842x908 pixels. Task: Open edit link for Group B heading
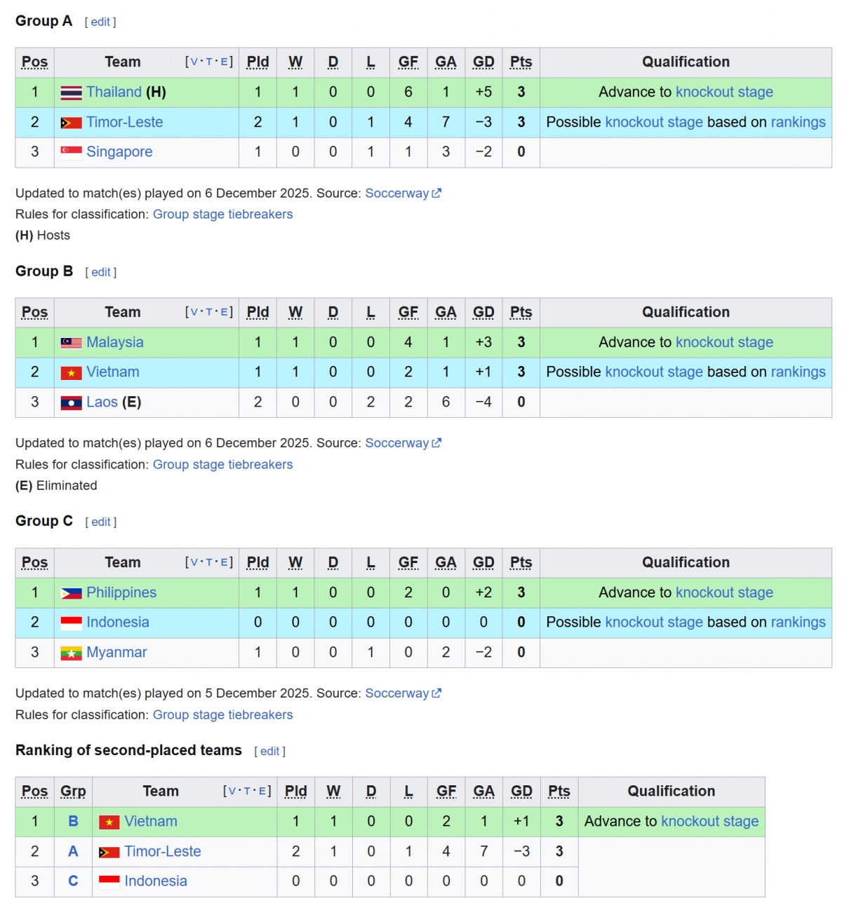tap(101, 272)
